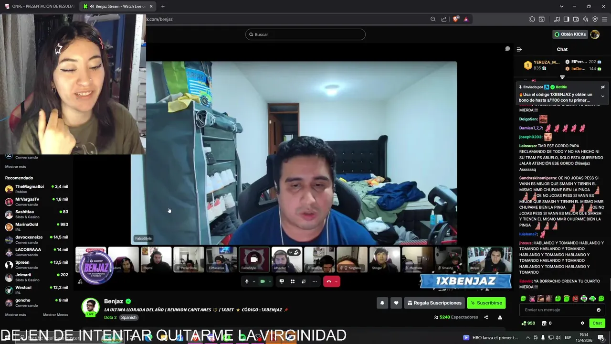The width and height of the screenshot is (611, 344).
Task: Hide pinned BotRix message with eye-slash icon
Action: pyautogui.click(x=602, y=87)
